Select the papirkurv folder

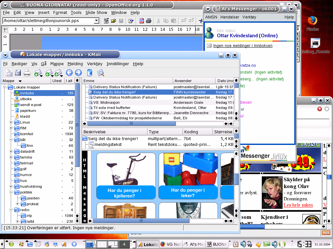pyautogui.click(x=28, y=111)
